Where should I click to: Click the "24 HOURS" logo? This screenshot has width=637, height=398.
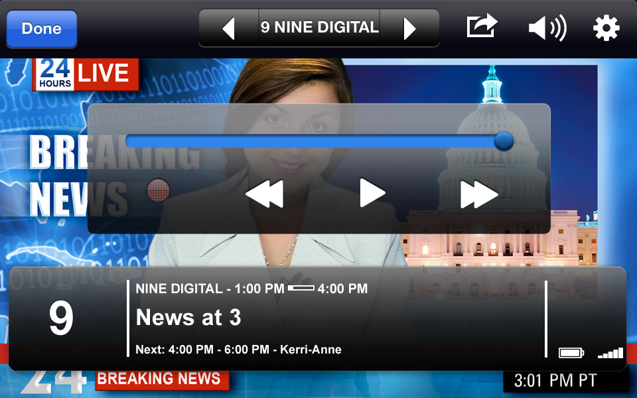[55, 73]
